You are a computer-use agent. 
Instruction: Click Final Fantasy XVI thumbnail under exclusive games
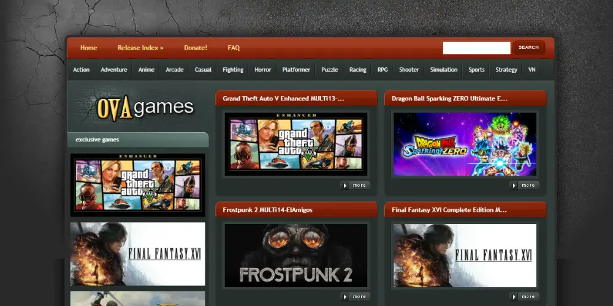(x=137, y=254)
